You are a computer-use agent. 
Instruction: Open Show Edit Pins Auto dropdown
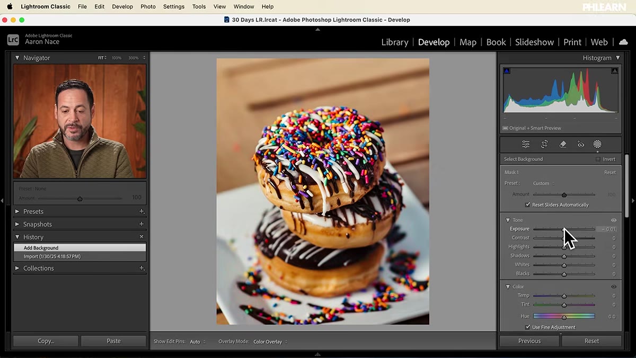198,342
